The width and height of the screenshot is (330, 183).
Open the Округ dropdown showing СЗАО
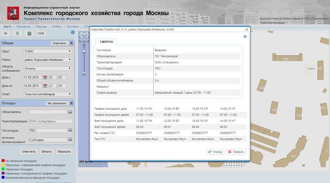click(x=48, y=51)
